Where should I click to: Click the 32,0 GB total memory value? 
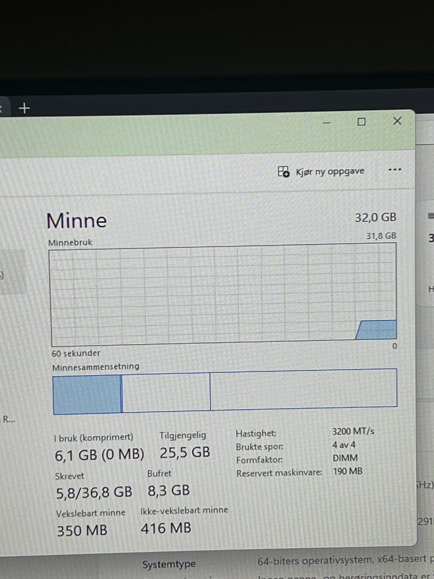pos(375,218)
